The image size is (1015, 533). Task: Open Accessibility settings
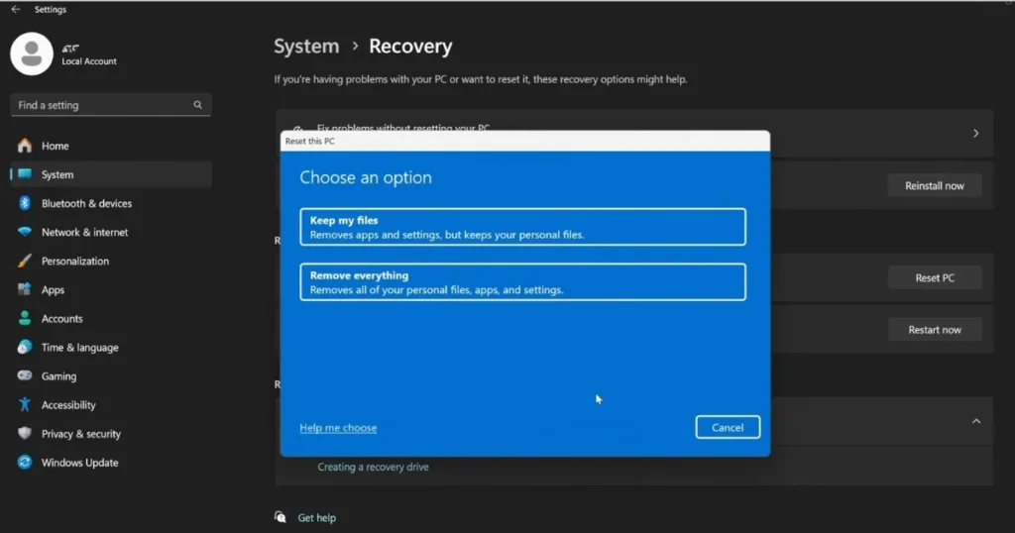click(111, 404)
